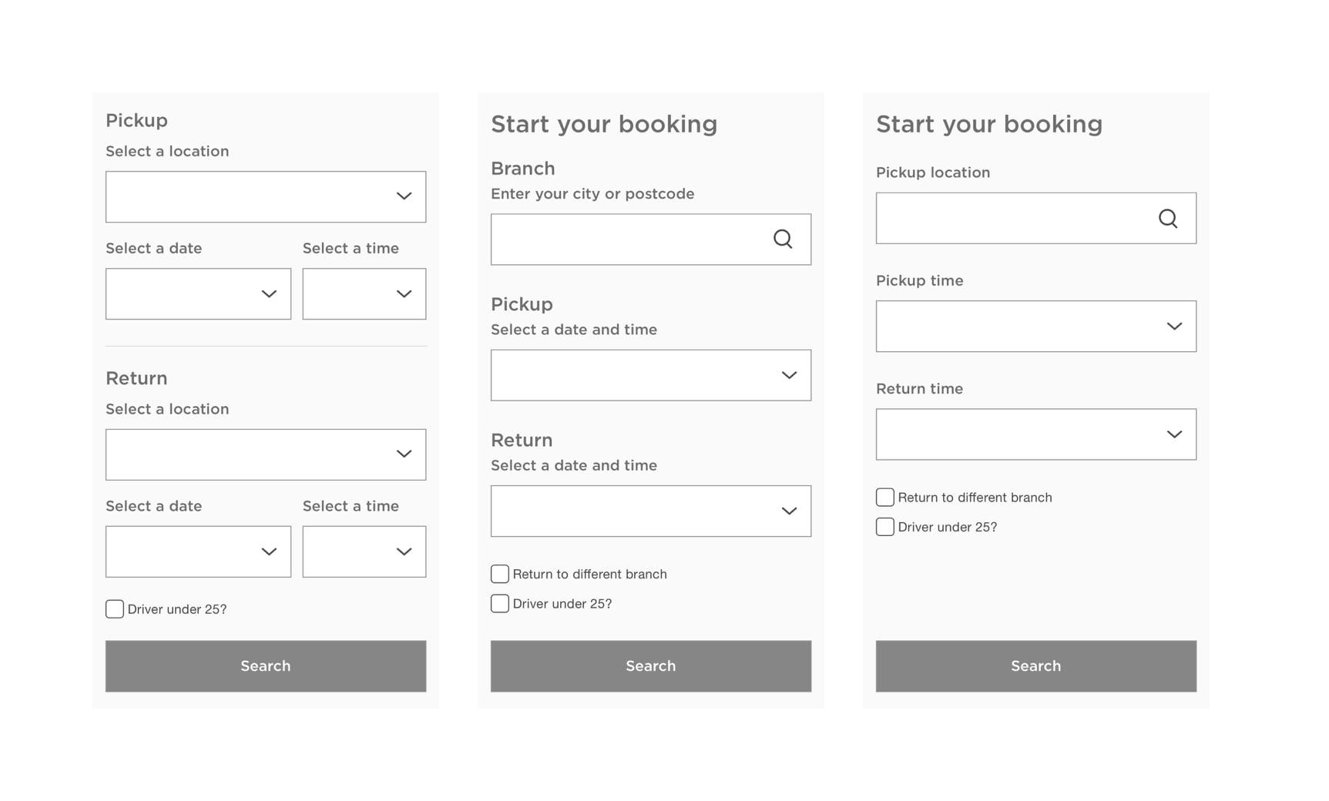Screen dimensions: 1329x801
Task: Check Driver under 25 in Branch form
Action: pyautogui.click(x=500, y=604)
